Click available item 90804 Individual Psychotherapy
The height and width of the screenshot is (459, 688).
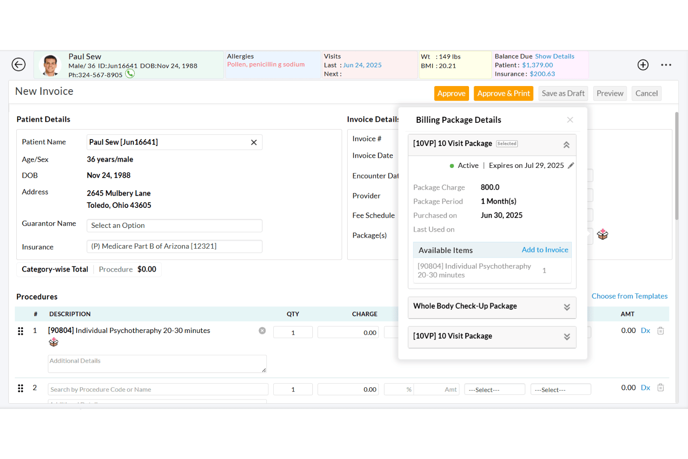pyautogui.click(x=492, y=271)
